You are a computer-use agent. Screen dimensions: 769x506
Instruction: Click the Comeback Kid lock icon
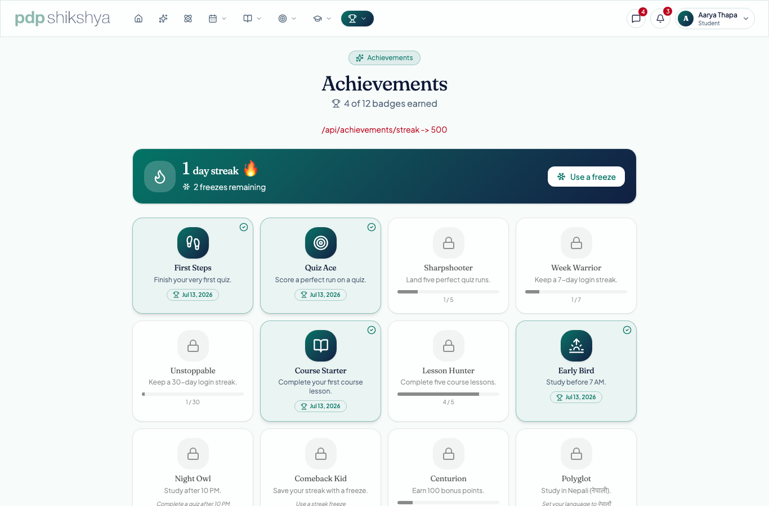click(x=321, y=454)
